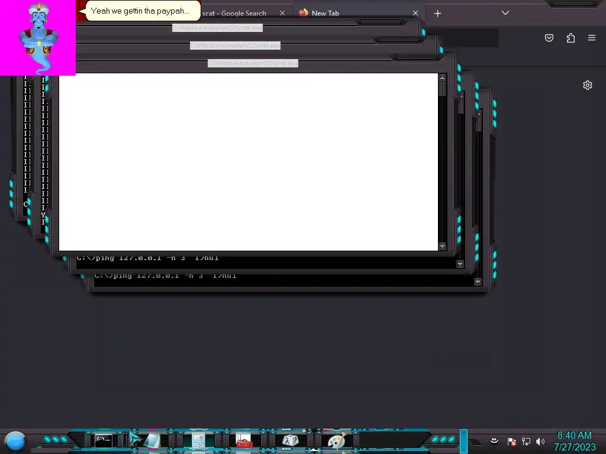The image size is (606, 454).
Task: Click the blue genie assistant character
Action: point(38,38)
